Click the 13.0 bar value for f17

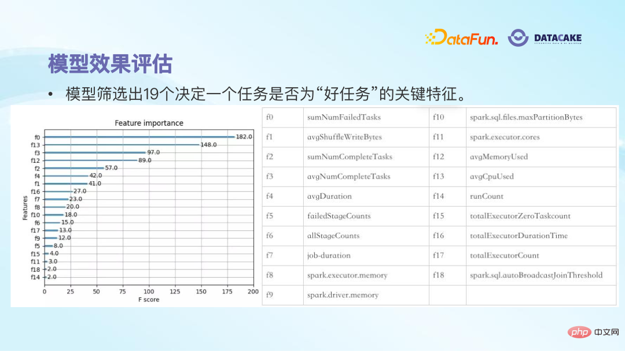coord(65,230)
